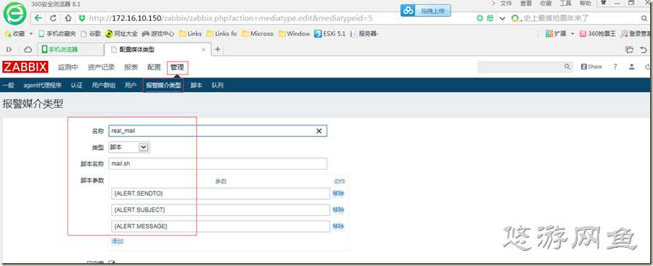Click the browser back arrow button

(38, 18)
